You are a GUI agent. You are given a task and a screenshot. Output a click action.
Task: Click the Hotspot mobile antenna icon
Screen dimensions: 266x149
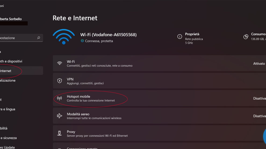[x=60, y=98]
